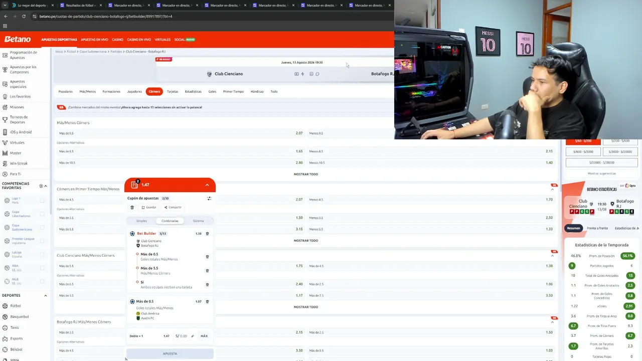642x361 pixels.
Task: Open Esports in the sports sidebar
Action: click(x=16, y=338)
